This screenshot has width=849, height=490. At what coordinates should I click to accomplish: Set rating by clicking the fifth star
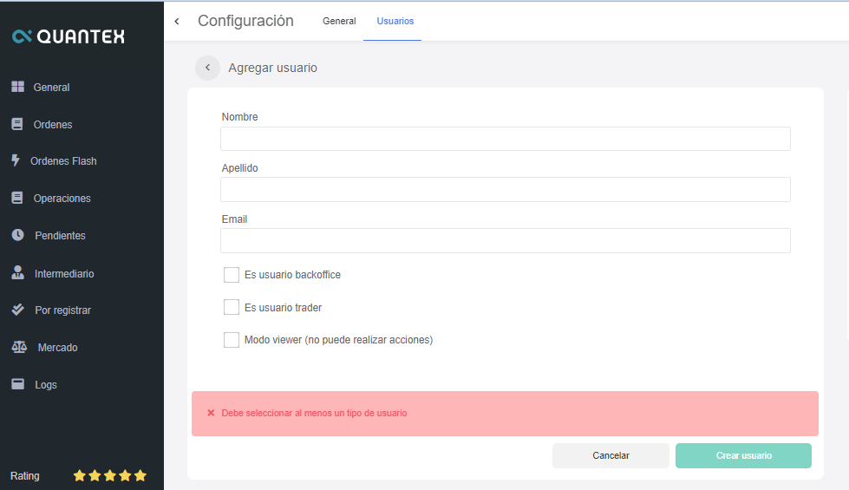point(140,476)
